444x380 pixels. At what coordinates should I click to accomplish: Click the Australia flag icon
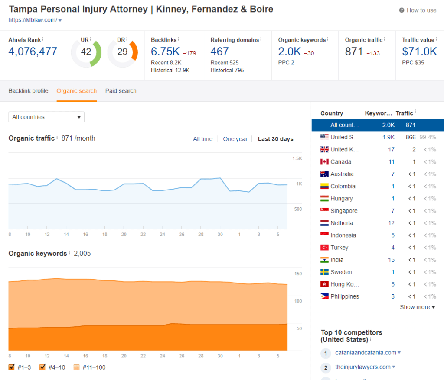324,174
